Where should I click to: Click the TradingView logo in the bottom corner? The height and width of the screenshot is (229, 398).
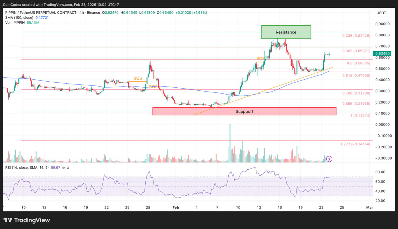click(27, 220)
